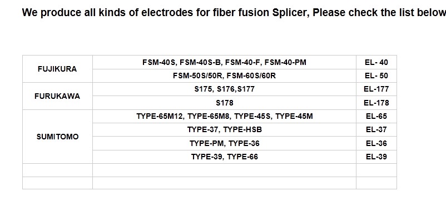The image size is (446, 201).
Task: Click the SUMITOMO brand cell
Action: coord(57,137)
